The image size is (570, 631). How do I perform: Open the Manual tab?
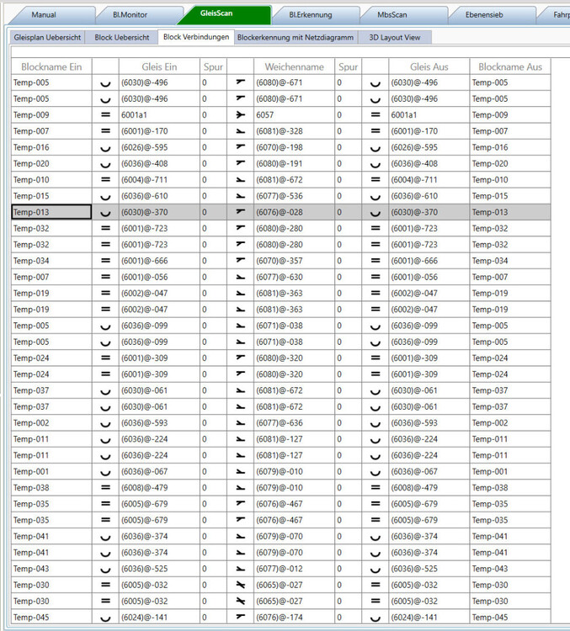(44, 15)
